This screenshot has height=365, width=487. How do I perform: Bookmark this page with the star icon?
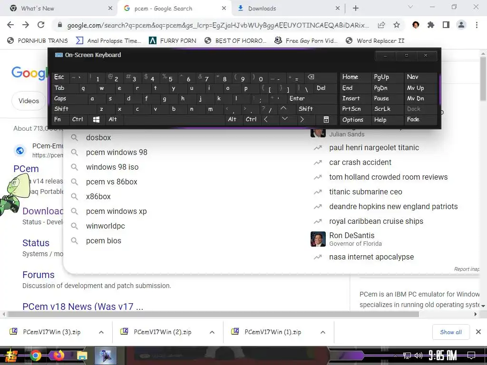tap(396, 25)
